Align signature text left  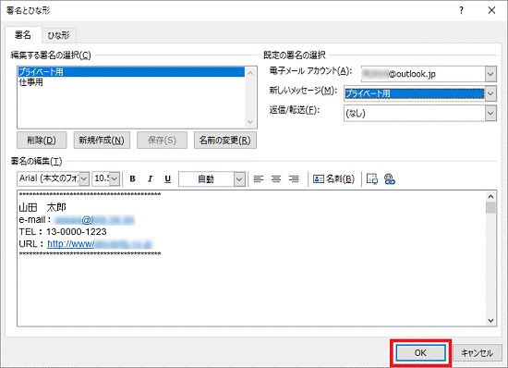click(259, 179)
